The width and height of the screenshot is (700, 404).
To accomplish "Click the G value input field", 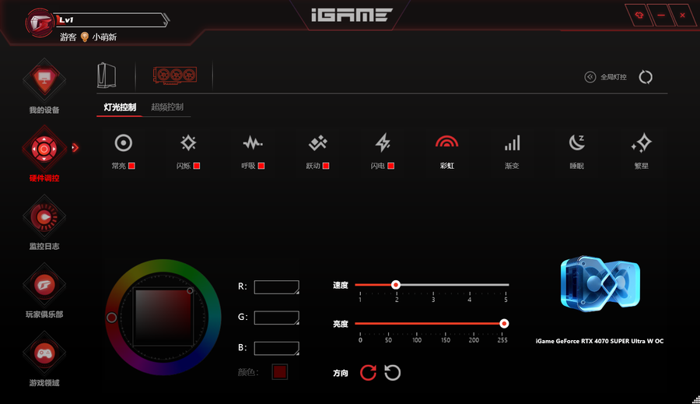I will point(276,318).
